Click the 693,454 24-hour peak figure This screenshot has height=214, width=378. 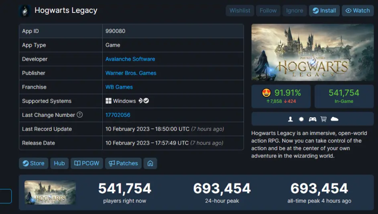[x=222, y=188]
